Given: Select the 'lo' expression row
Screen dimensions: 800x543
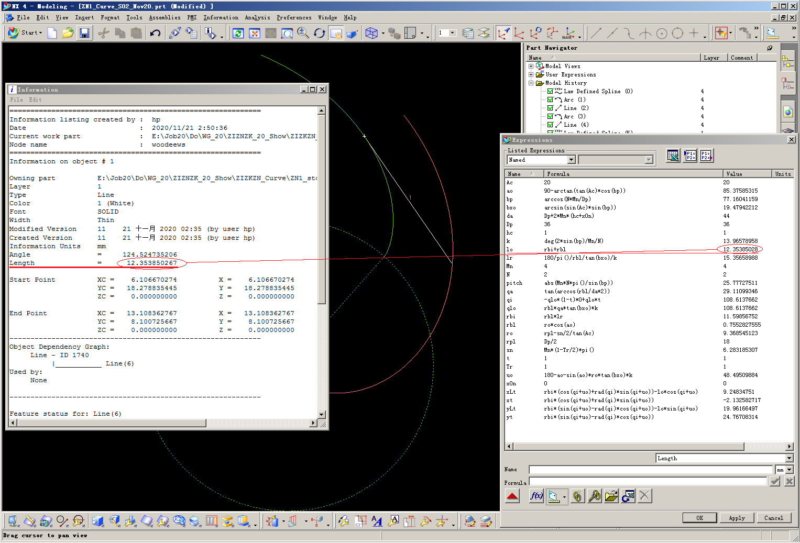Looking at the screenshot, I should click(x=649, y=249).
